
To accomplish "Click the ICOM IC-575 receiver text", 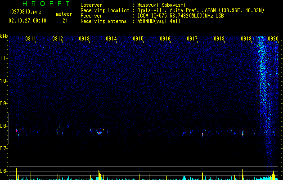I will click(181, 16).
